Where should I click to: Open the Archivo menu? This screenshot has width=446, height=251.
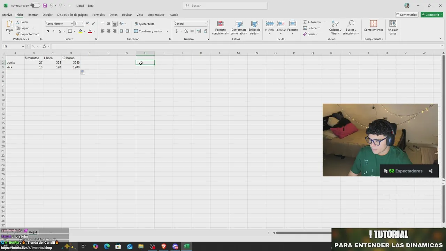coord(7,15)
